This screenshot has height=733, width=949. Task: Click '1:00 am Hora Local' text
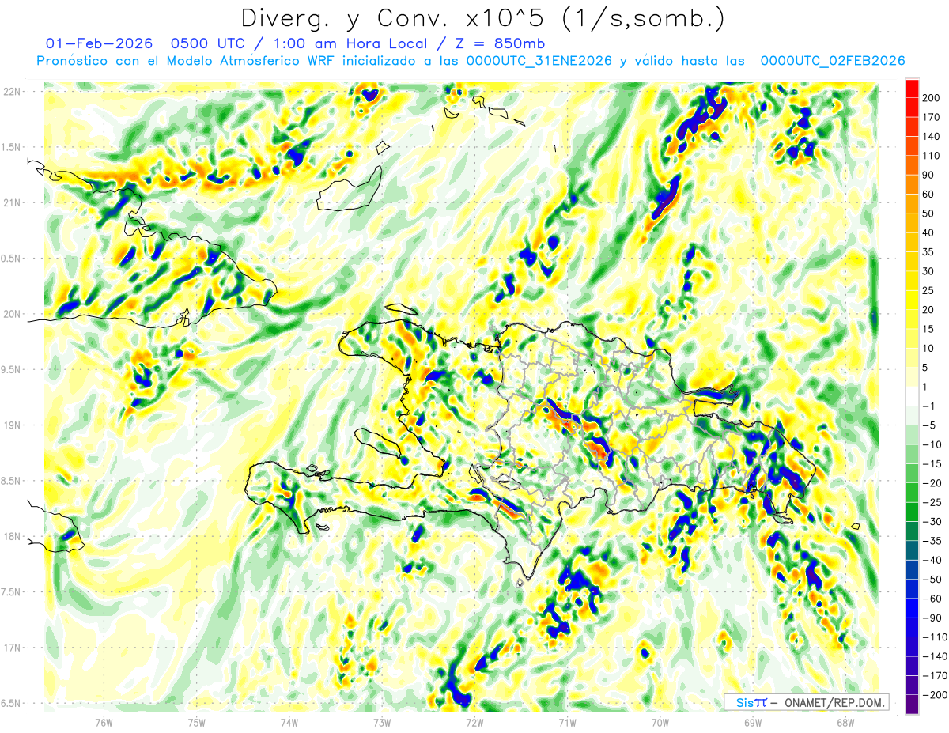351,43
